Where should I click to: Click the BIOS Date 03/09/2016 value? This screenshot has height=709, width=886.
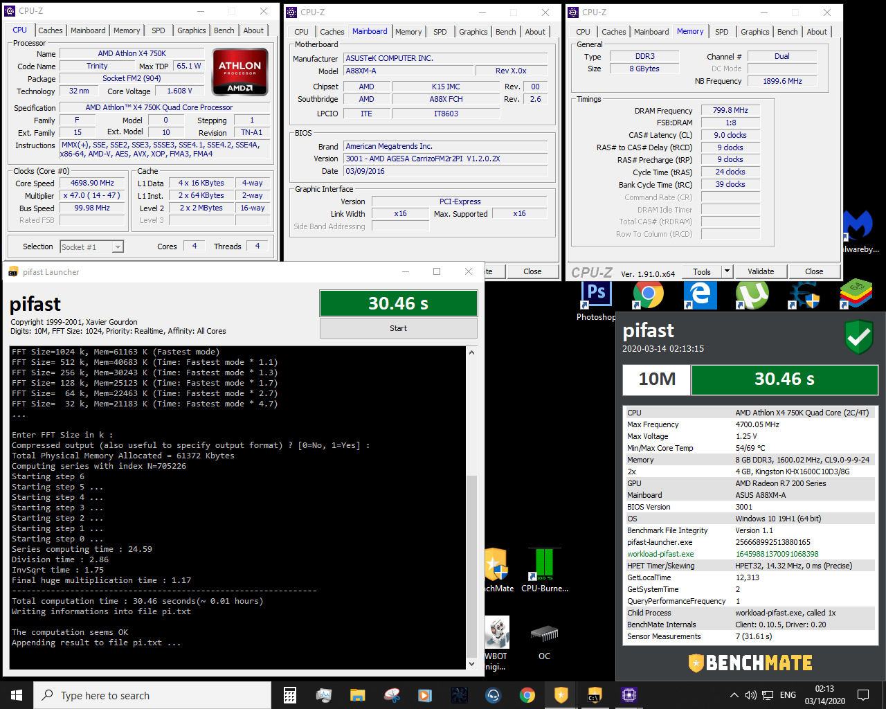(x=446, y=171)
